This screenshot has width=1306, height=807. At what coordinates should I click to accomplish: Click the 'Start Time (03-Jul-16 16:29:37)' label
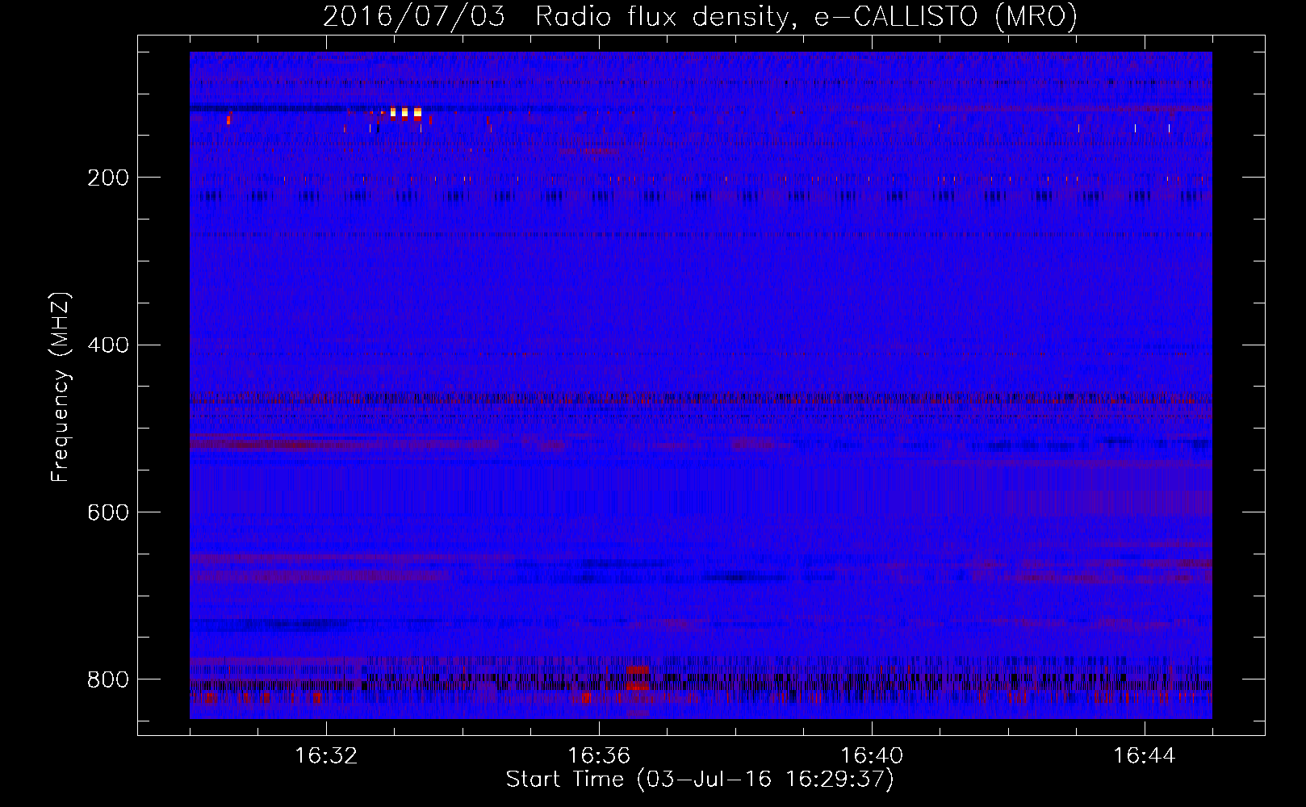[x=700, y=780]
